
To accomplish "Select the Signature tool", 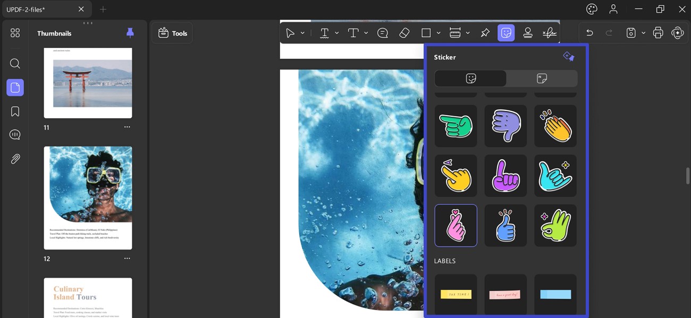I will pos(550,33).
